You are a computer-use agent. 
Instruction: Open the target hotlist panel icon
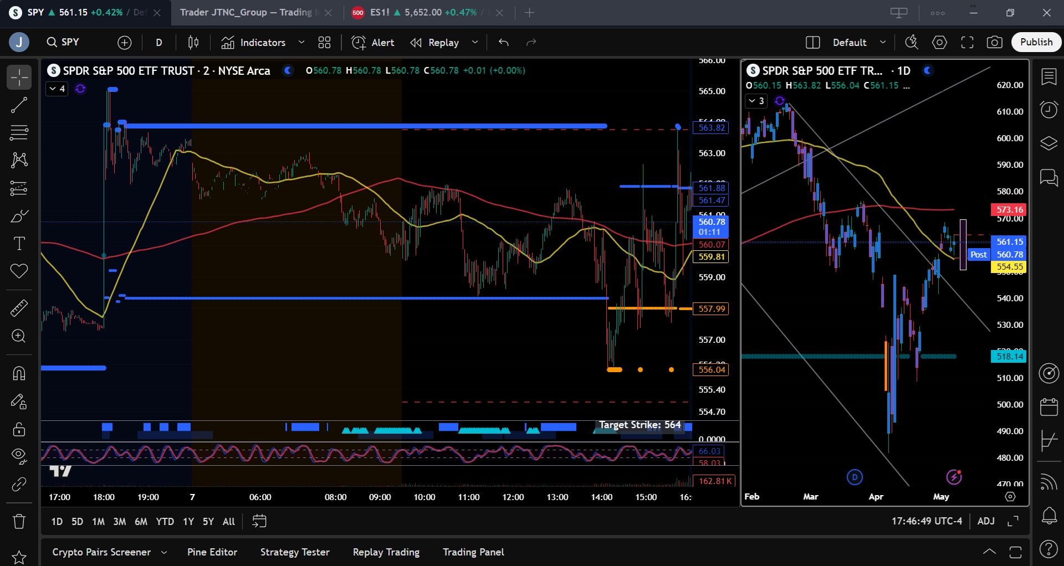pos(1048,373)
